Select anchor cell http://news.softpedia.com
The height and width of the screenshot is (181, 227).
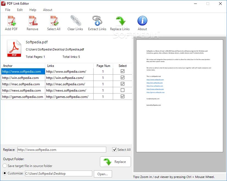[x=23, y=90]
